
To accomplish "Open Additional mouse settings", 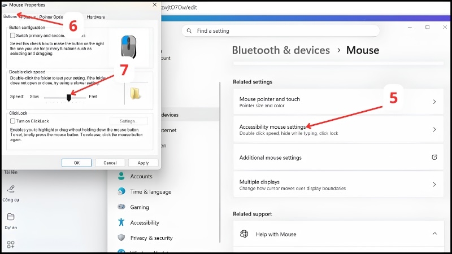I will tap(338, 157).
